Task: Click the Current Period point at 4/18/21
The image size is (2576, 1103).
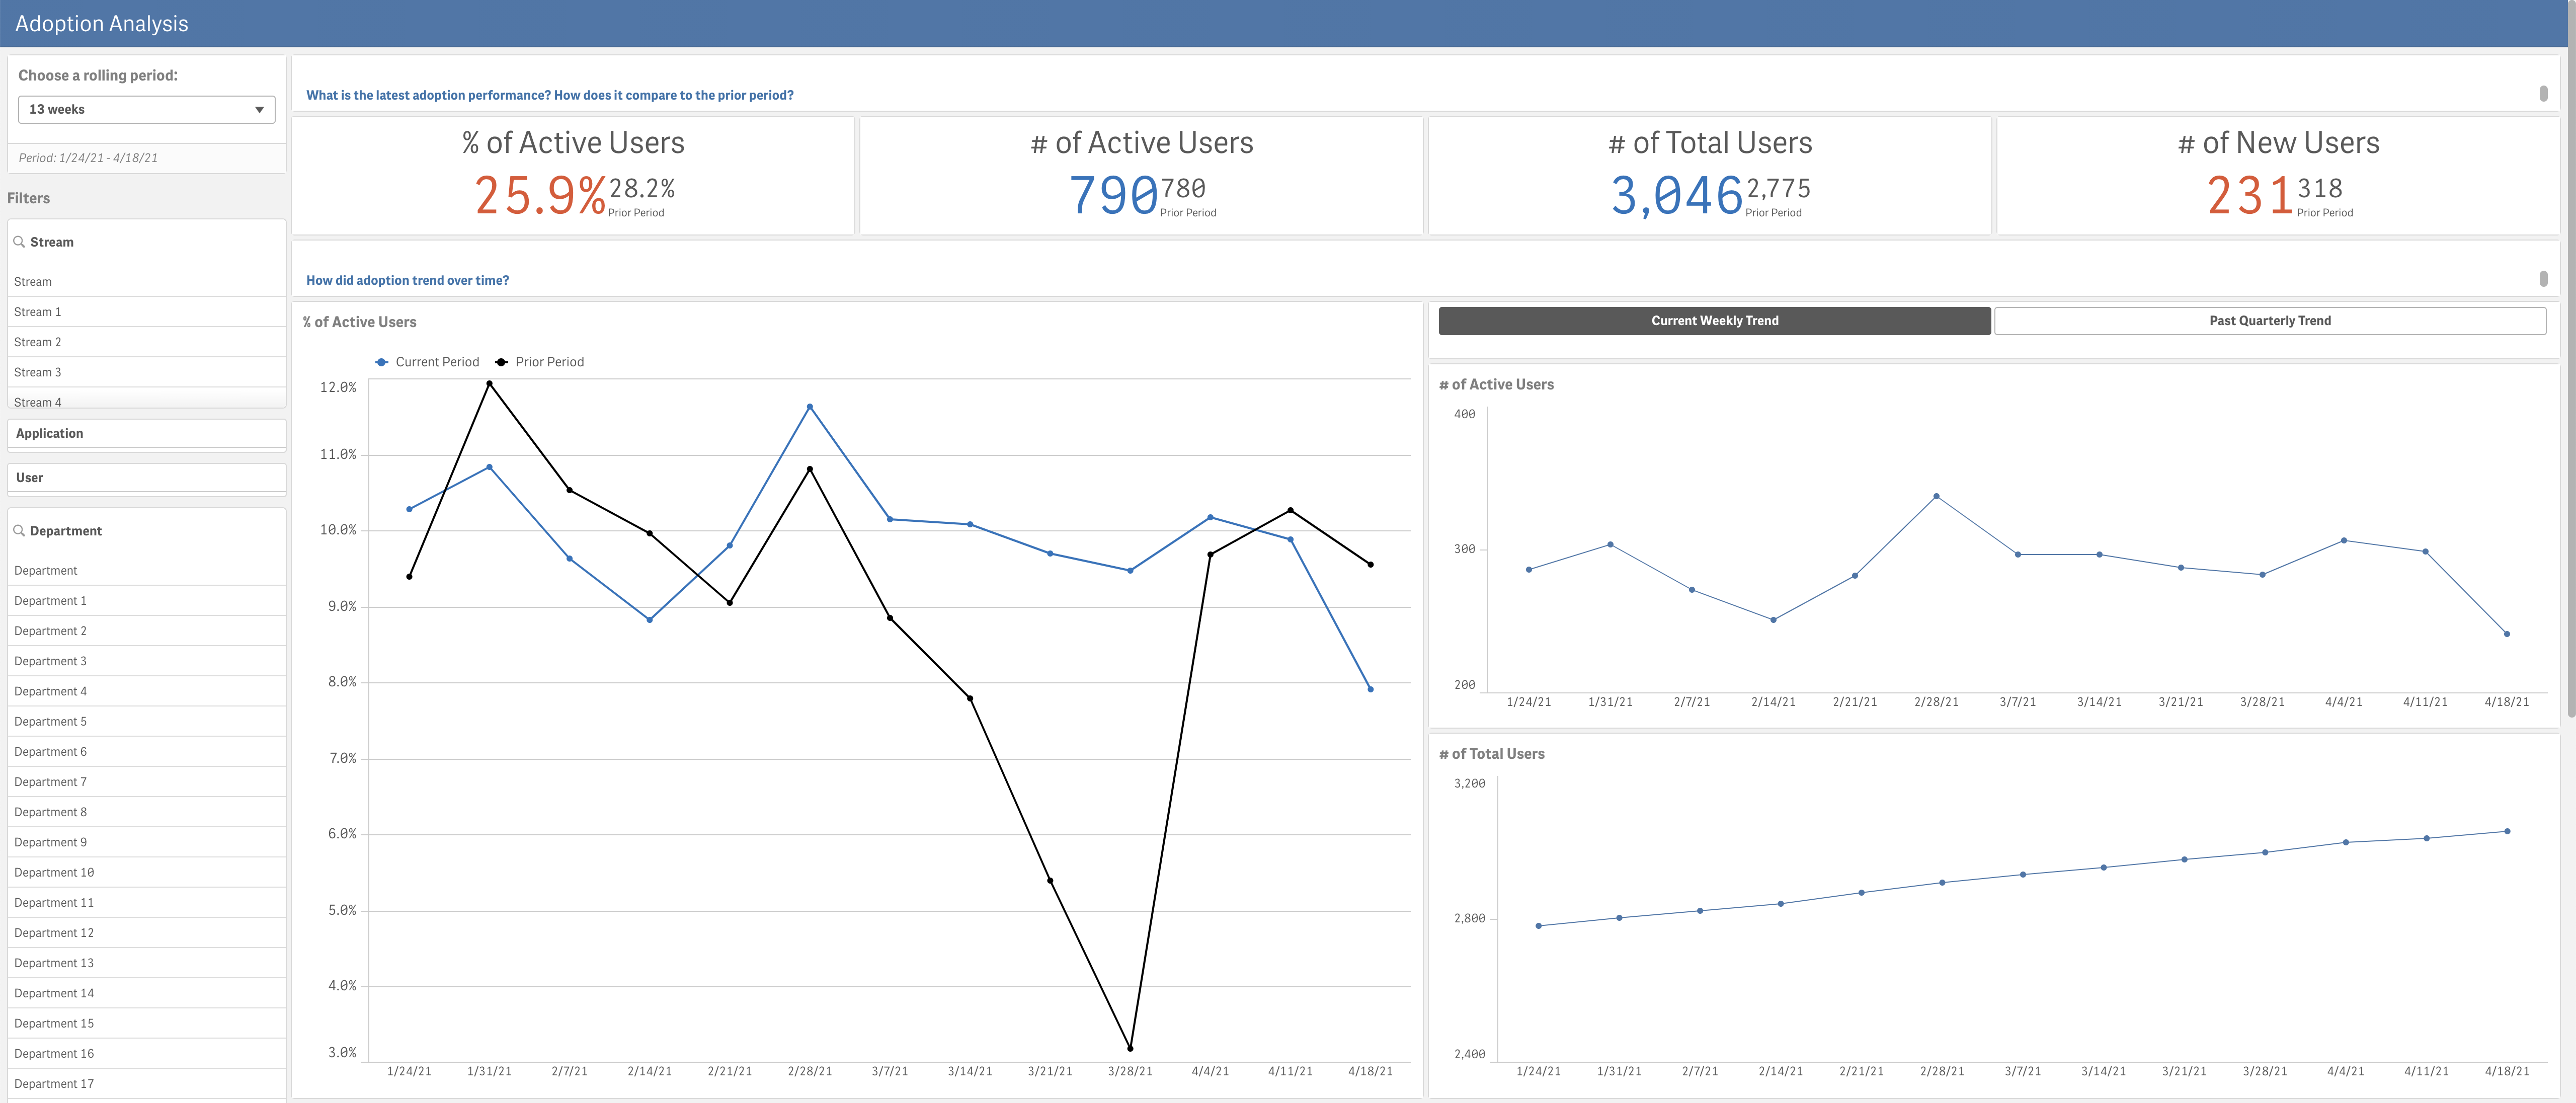Action: 1370,689
